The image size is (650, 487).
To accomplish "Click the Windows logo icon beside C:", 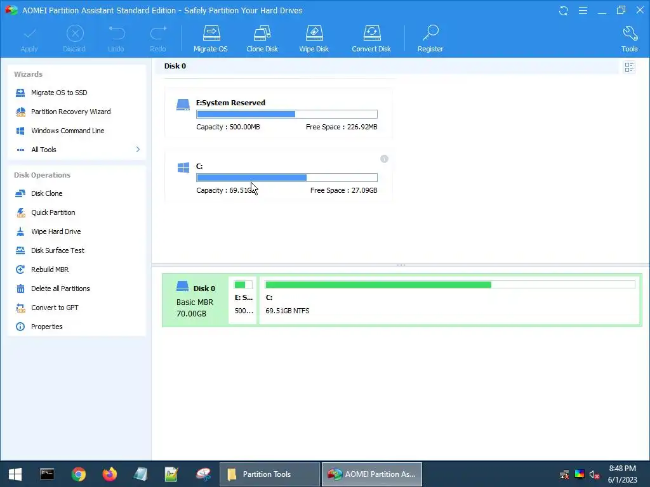I will [x=183, y=167].
